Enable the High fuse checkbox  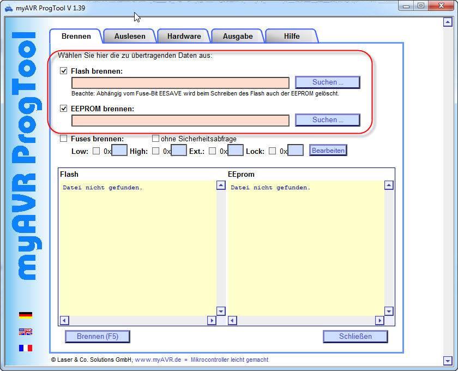(156, 151)
